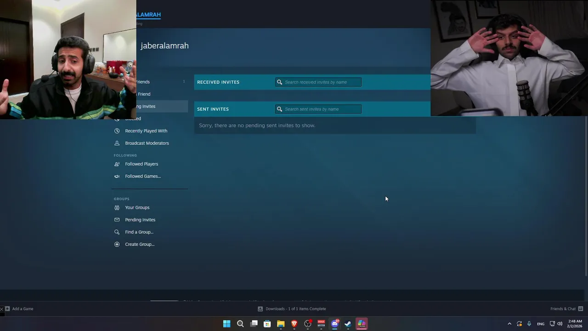Image resolution: width=588 pixels, height=331 pixels.
Task: Click Downloads status icon
Action: coord(260,309)
